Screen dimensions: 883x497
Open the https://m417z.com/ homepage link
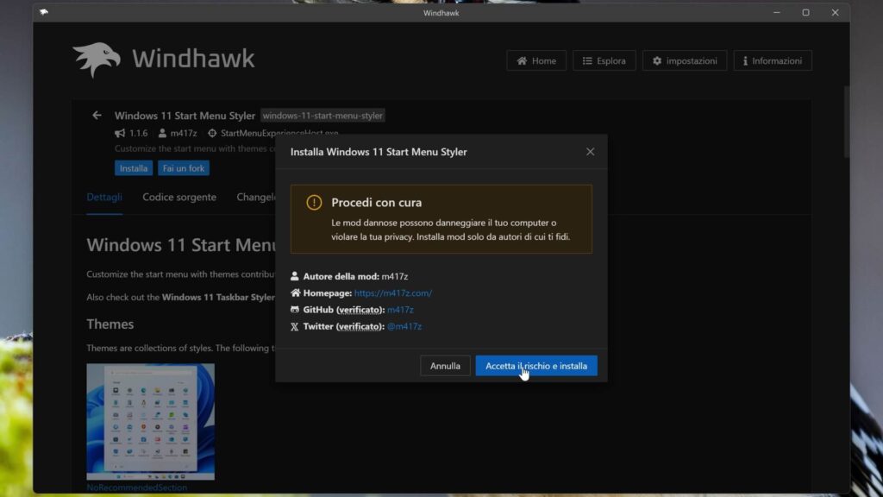pos(393,293)
